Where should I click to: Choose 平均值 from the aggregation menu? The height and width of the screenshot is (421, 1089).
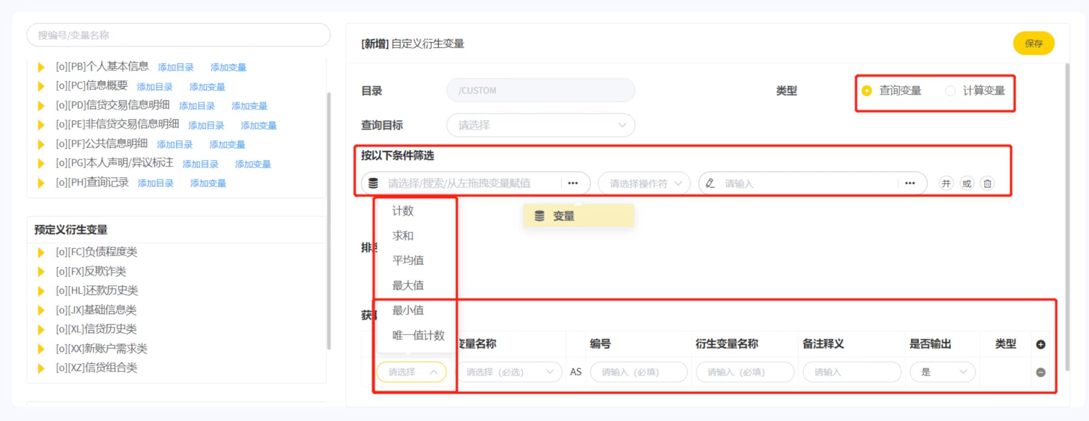click(408, 260)
